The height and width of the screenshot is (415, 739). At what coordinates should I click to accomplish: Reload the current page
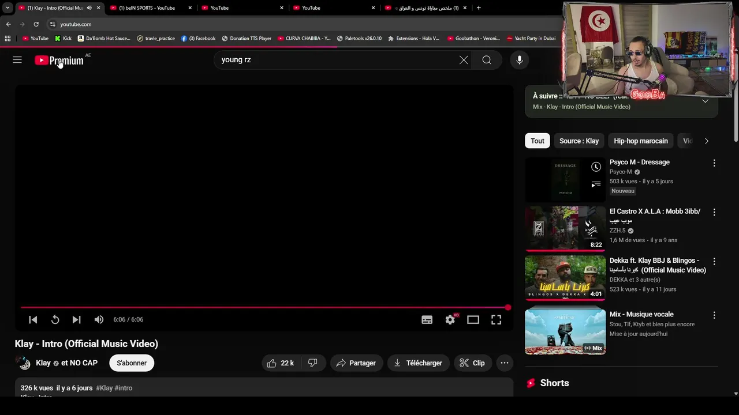36,24
